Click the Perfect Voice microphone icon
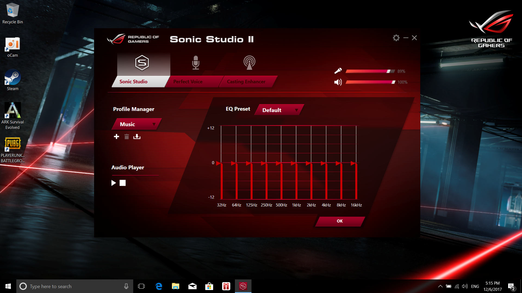This screenshot has width=522, height=293. click(x=195, y=63)
